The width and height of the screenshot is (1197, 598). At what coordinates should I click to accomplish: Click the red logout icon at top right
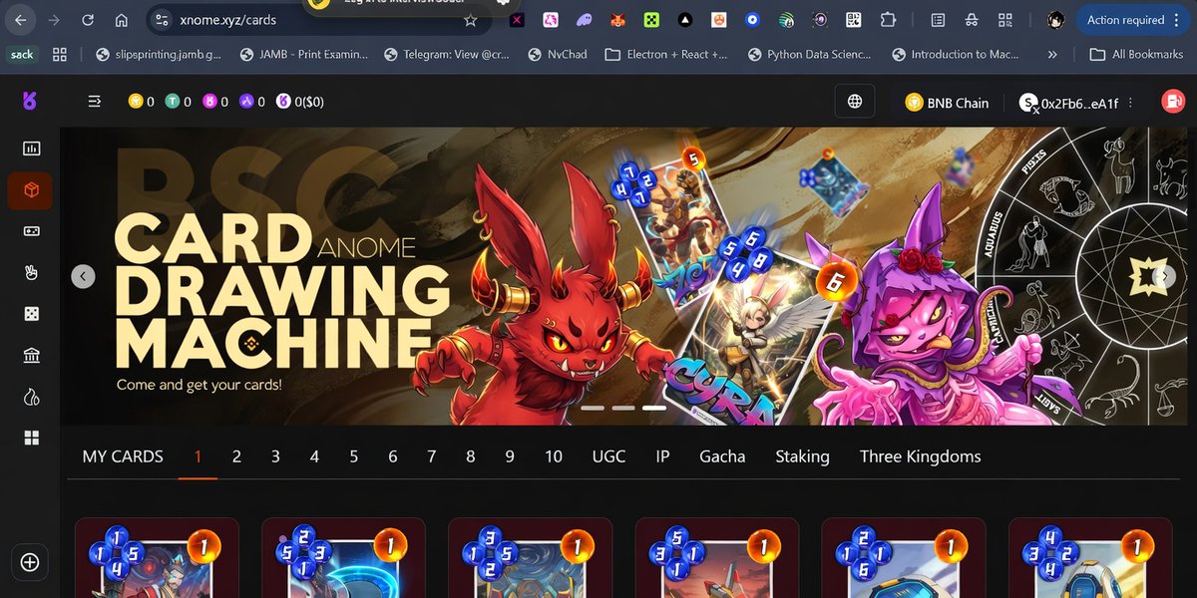pyautogui.click(x=1172, y=101)
